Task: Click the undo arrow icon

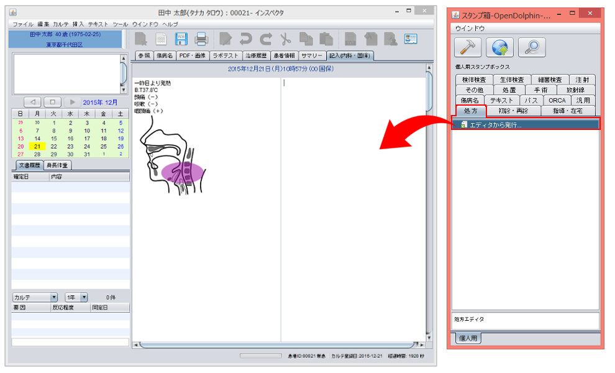Action: tap(246, 39)
